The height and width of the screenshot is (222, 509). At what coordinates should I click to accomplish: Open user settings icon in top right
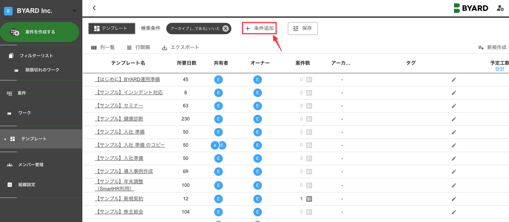500,8
